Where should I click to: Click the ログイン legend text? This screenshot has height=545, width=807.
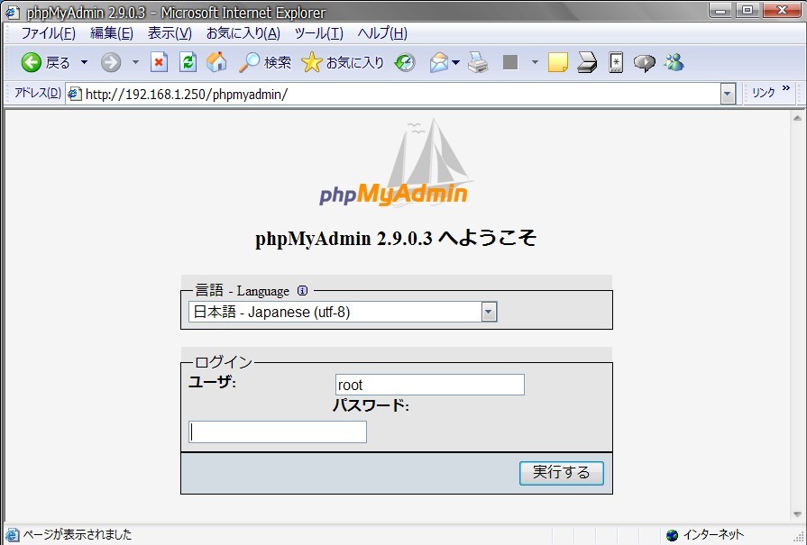(x=224, y=362)
